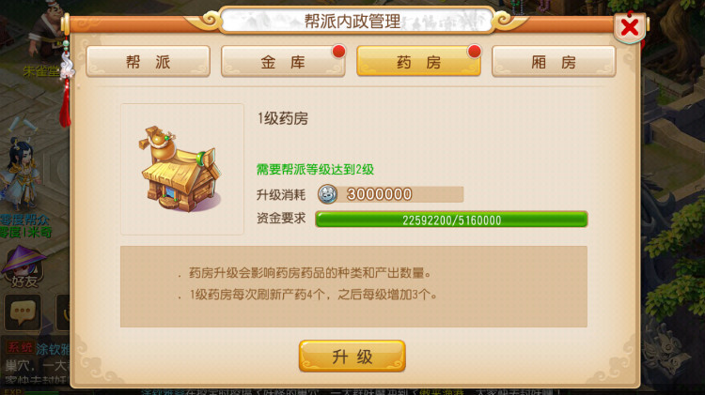
Task: Tap the pharmacy building image
Action: (180, 169)
